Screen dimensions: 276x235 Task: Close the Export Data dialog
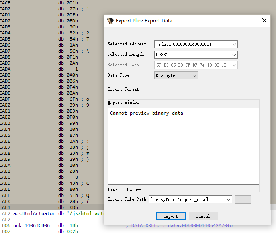(x=264, y=20)
